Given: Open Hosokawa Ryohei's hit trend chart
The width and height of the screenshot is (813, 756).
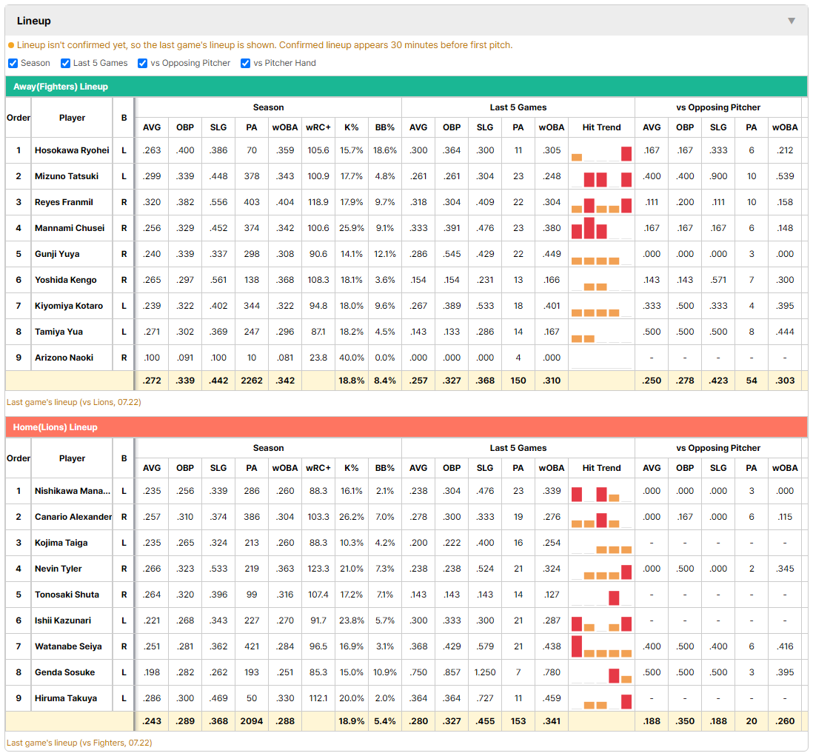Looking at the screenshot, I should click(601, 151).
